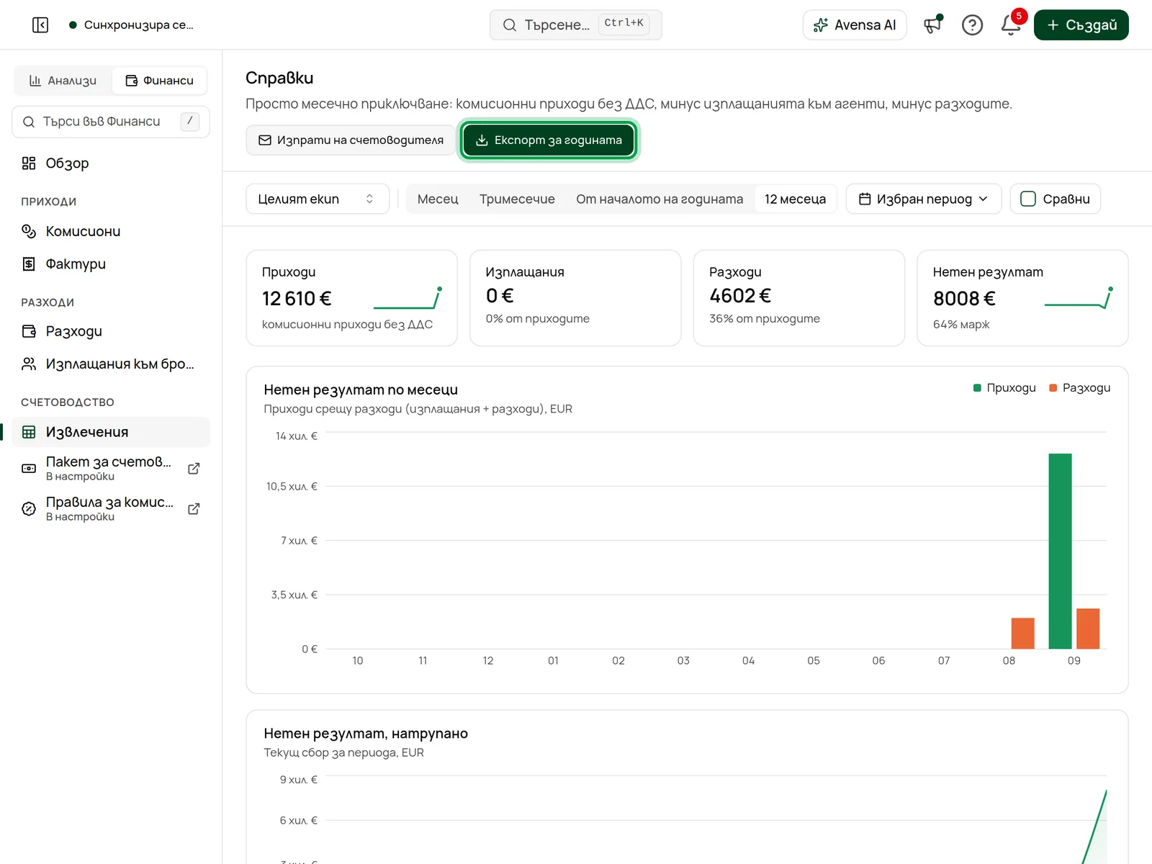
Task: Click the Обзор grid icon
Action: tap(29, 163)
